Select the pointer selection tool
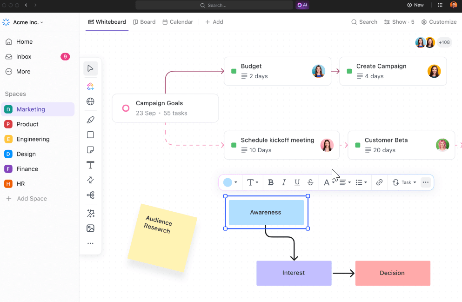 click(x=90, y=68)
